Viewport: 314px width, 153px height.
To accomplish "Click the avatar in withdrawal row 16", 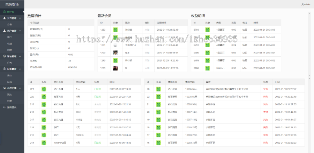I will pos(159,143).
